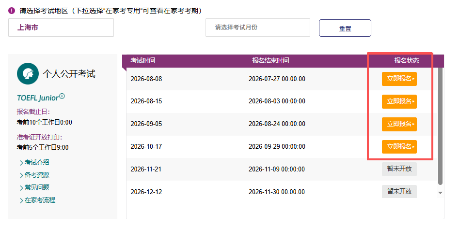
Task: Select the exam date 2026-11-21
Action: tap(146, 169)
